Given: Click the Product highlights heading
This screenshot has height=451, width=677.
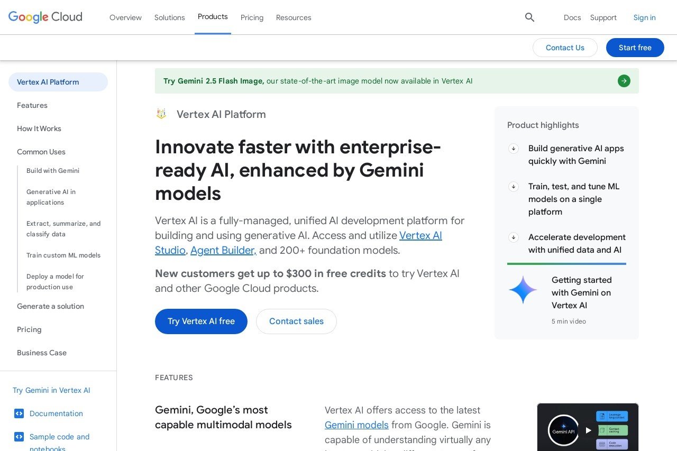Looking at the screenshot, I should coord(543,125).
